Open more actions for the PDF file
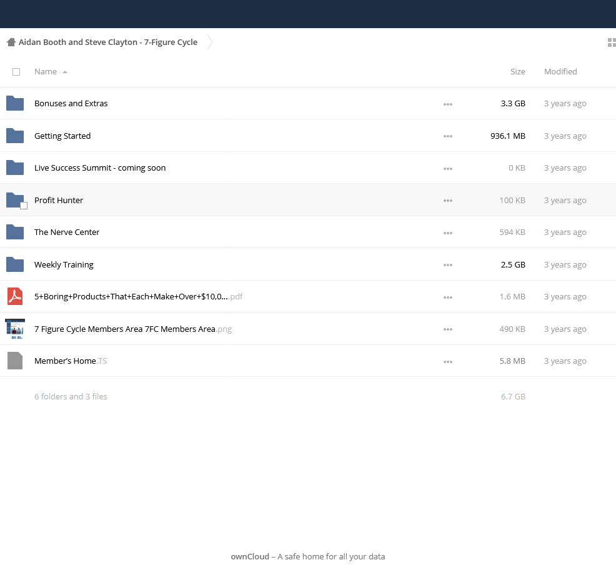The height and width of the screenshot is (575, 616). (448, 297)
